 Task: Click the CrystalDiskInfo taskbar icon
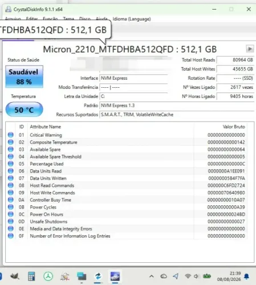click(x=115, y=276)
